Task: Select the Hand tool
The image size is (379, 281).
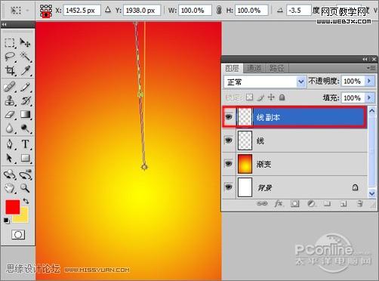Action: (x=10, y=188)
